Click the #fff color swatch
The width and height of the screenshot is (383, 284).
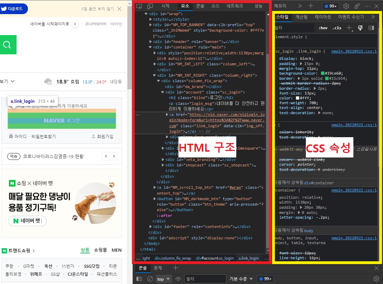click(x=298, y=98)
